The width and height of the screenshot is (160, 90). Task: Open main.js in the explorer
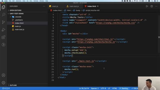(x=18, y=26)
